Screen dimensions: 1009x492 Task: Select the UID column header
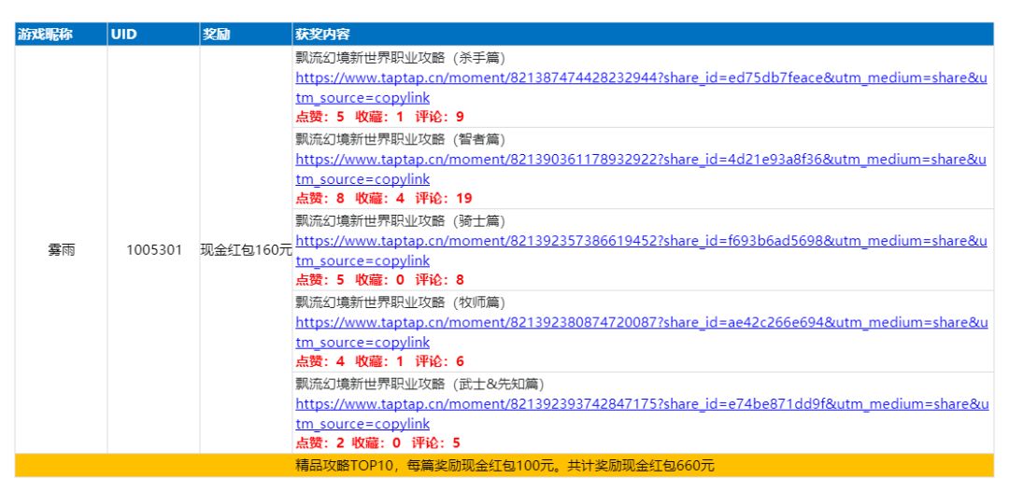[x=153, y=35]
